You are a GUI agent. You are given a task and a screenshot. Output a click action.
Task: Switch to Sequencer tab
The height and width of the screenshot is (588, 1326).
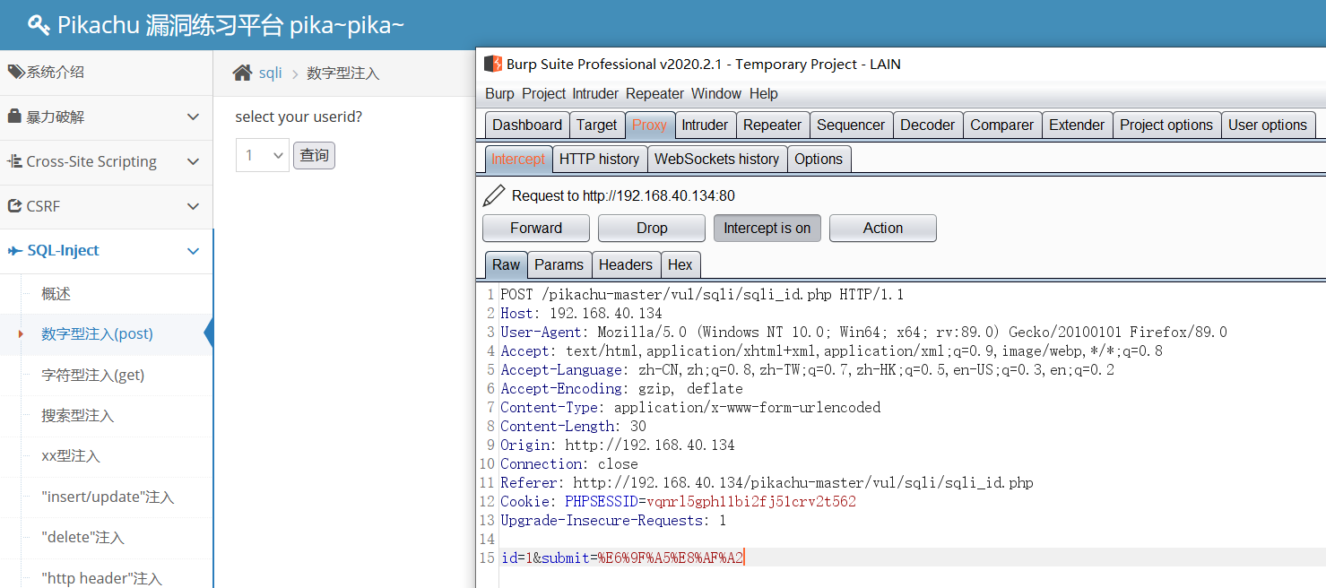click(x=851, y=125)
